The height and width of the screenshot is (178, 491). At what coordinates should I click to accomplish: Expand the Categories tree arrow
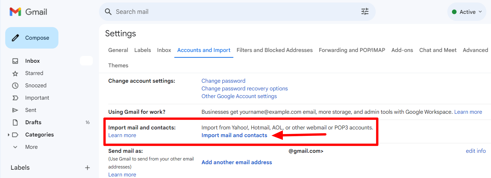point(9,135)
